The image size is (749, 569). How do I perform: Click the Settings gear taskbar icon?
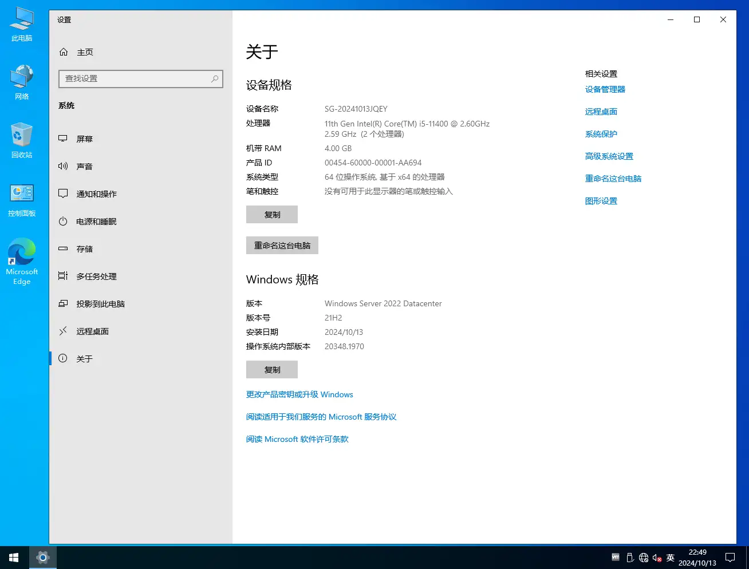coord(42,557)
